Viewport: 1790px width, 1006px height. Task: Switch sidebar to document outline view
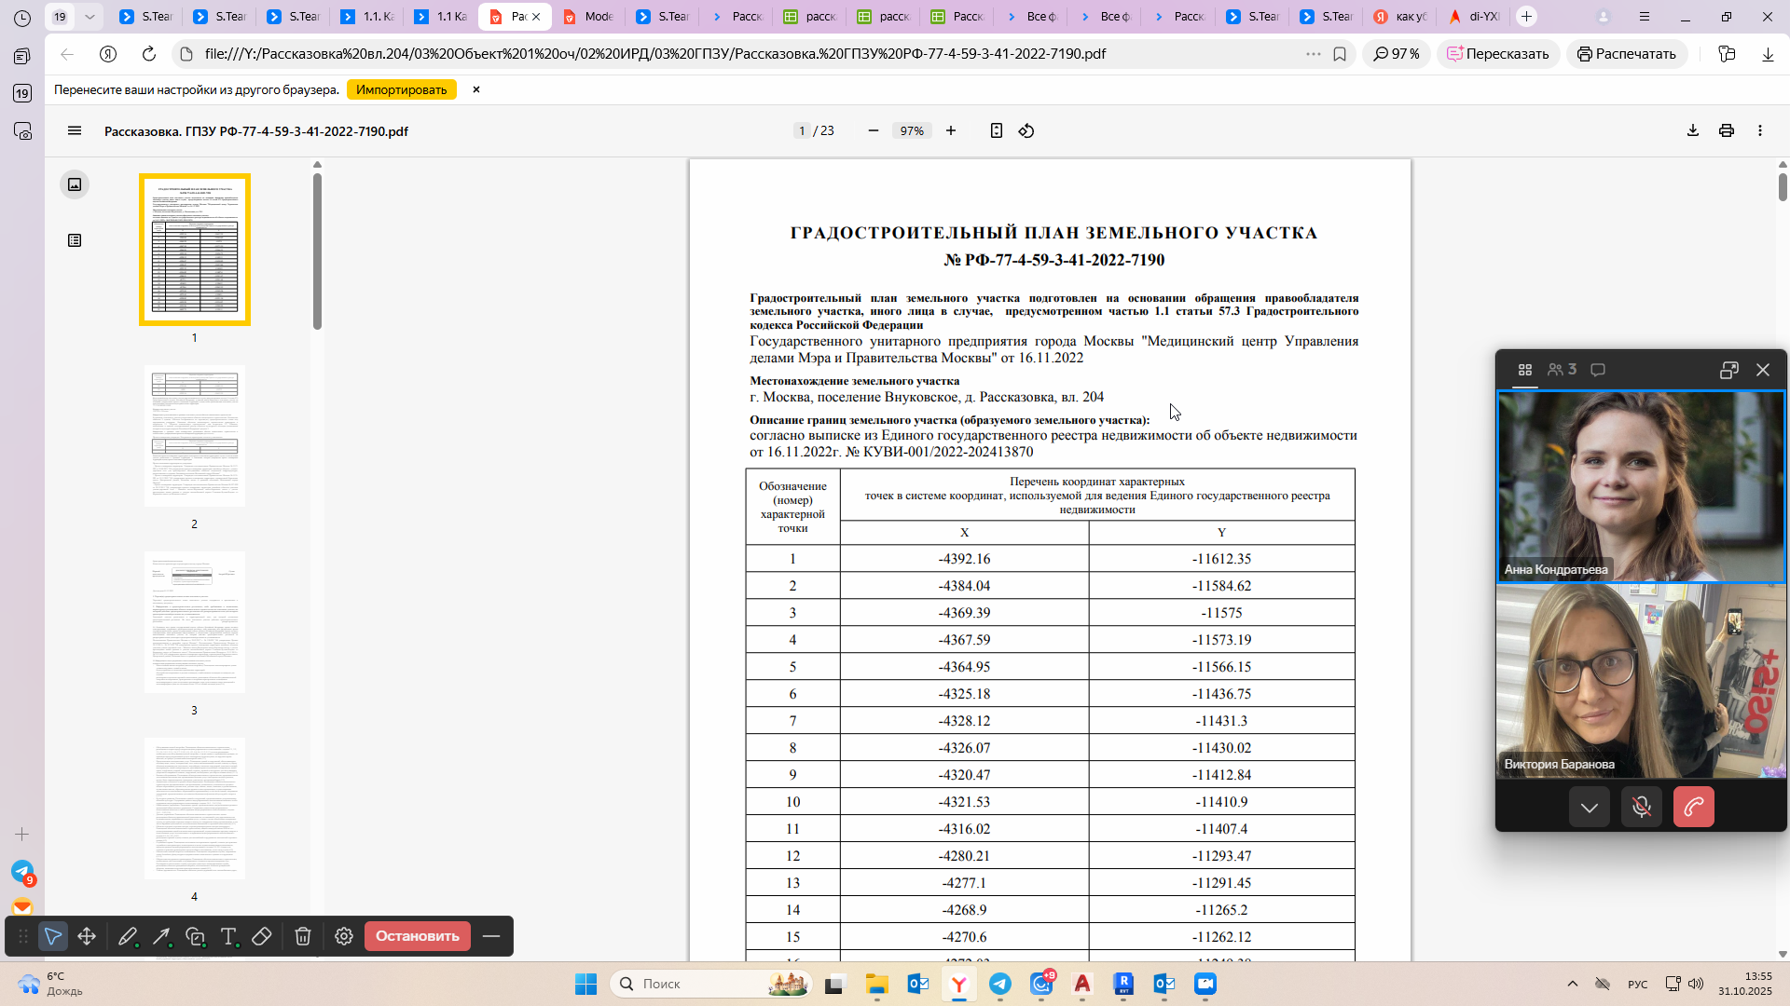tap(75, 240)
